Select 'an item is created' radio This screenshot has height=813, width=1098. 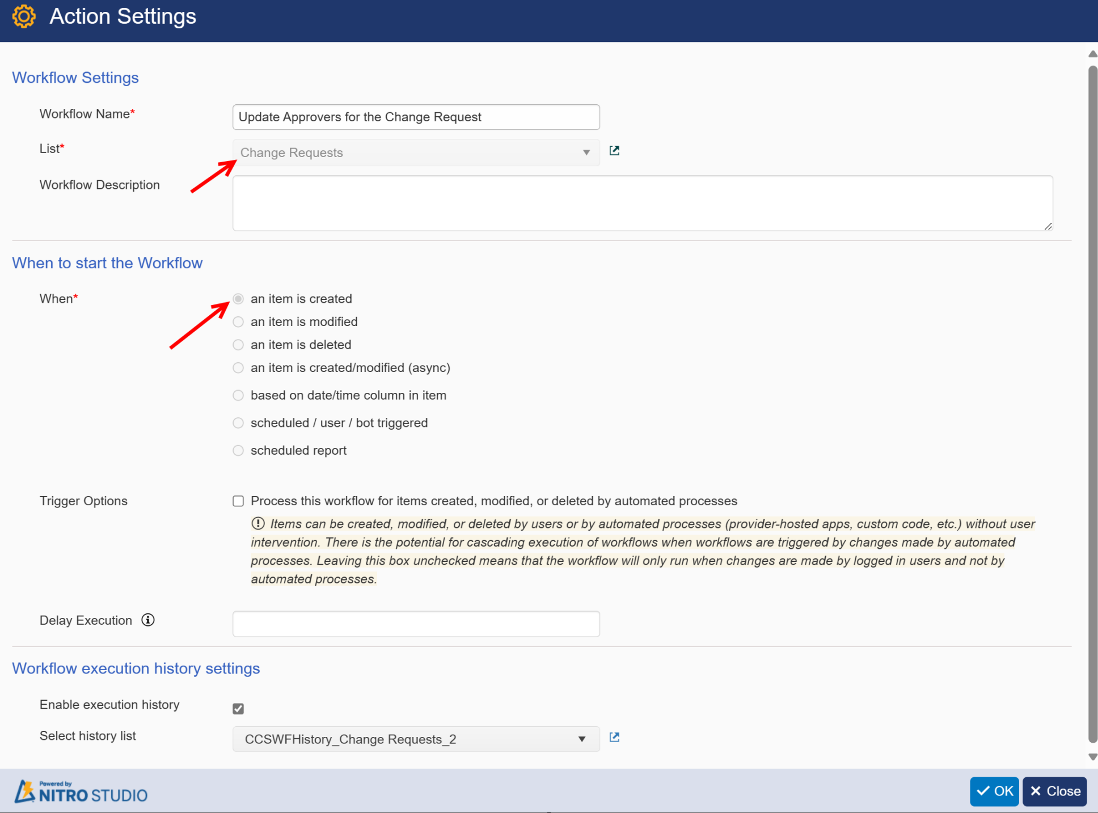point(238,299)
